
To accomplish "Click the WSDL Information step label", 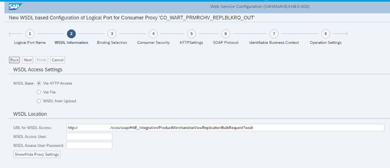I will point(71,43).
